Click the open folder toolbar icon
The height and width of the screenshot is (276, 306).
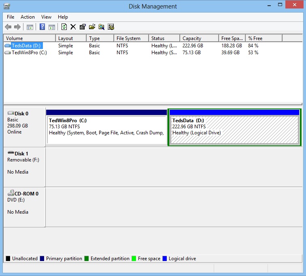pos(92,27)
